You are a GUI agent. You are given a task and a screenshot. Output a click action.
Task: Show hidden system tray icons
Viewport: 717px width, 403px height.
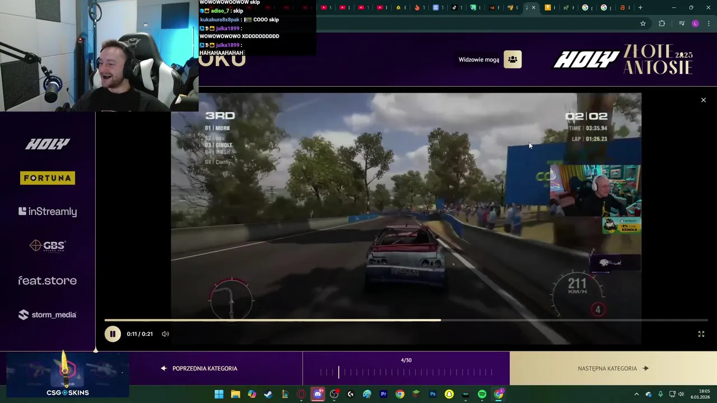click(x=636, y=394)
